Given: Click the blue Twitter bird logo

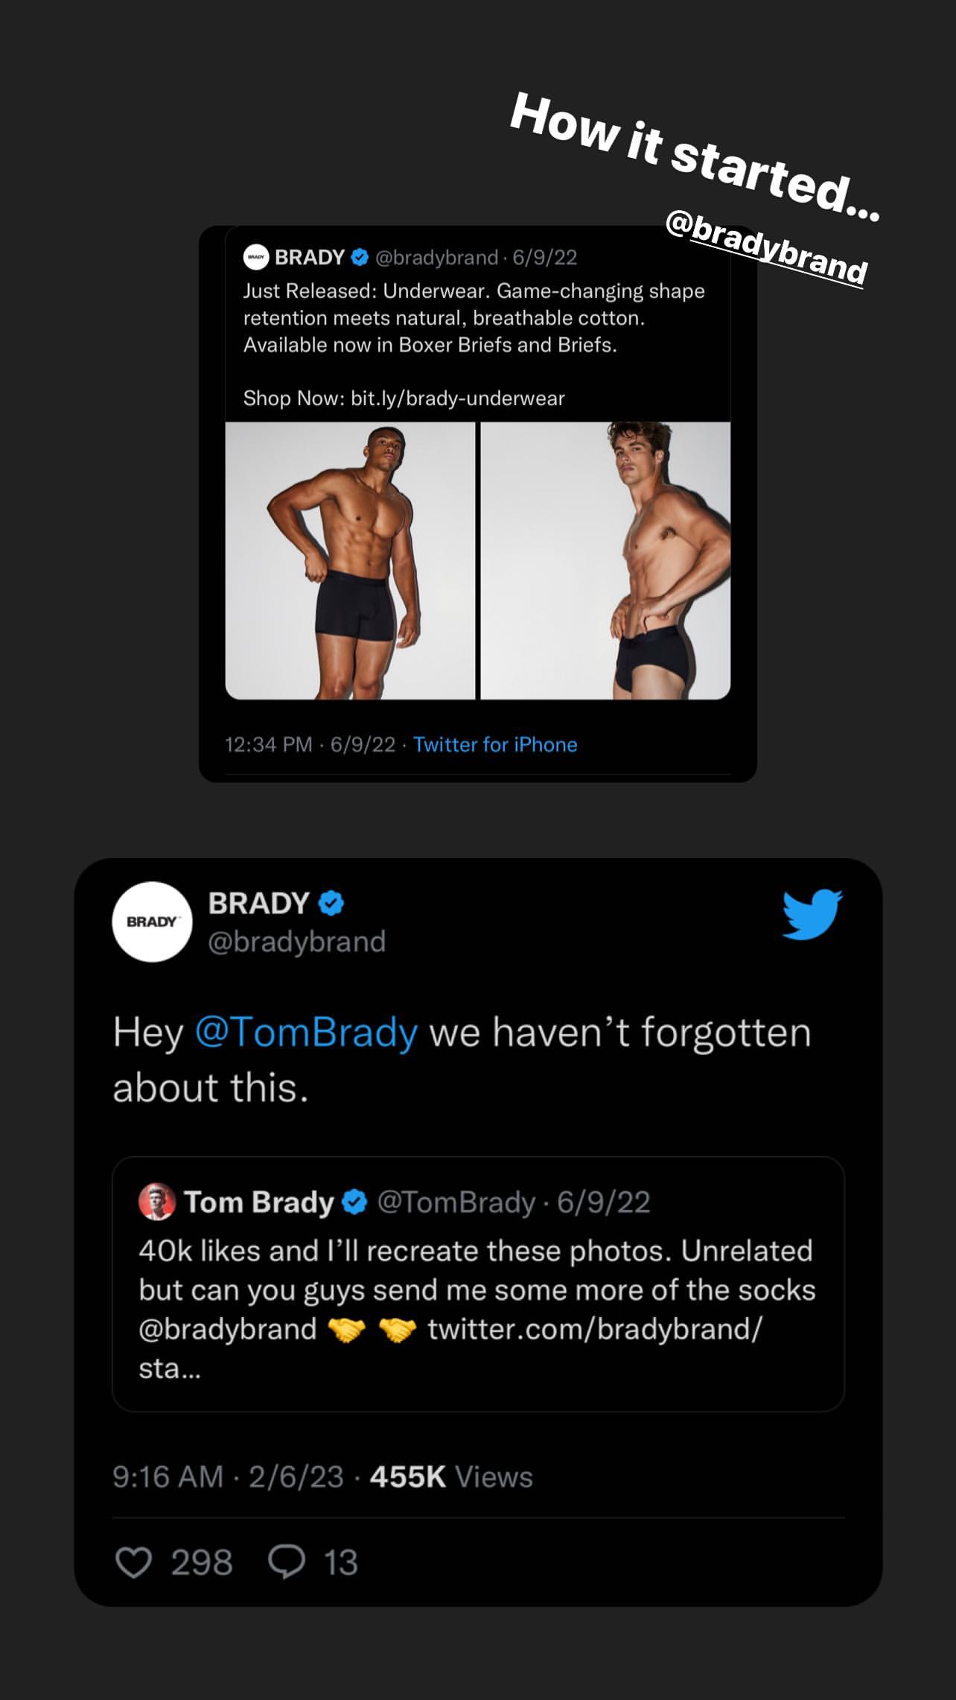Looking at the screenshot, I should 812,914.
